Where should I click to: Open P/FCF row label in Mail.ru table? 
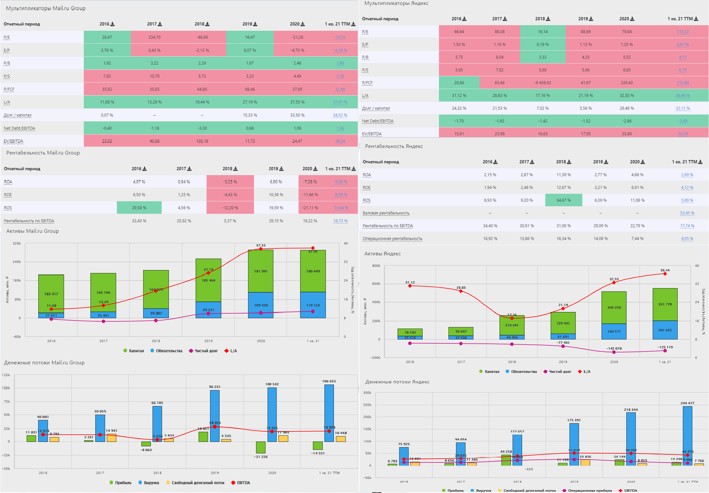(9, 89)
